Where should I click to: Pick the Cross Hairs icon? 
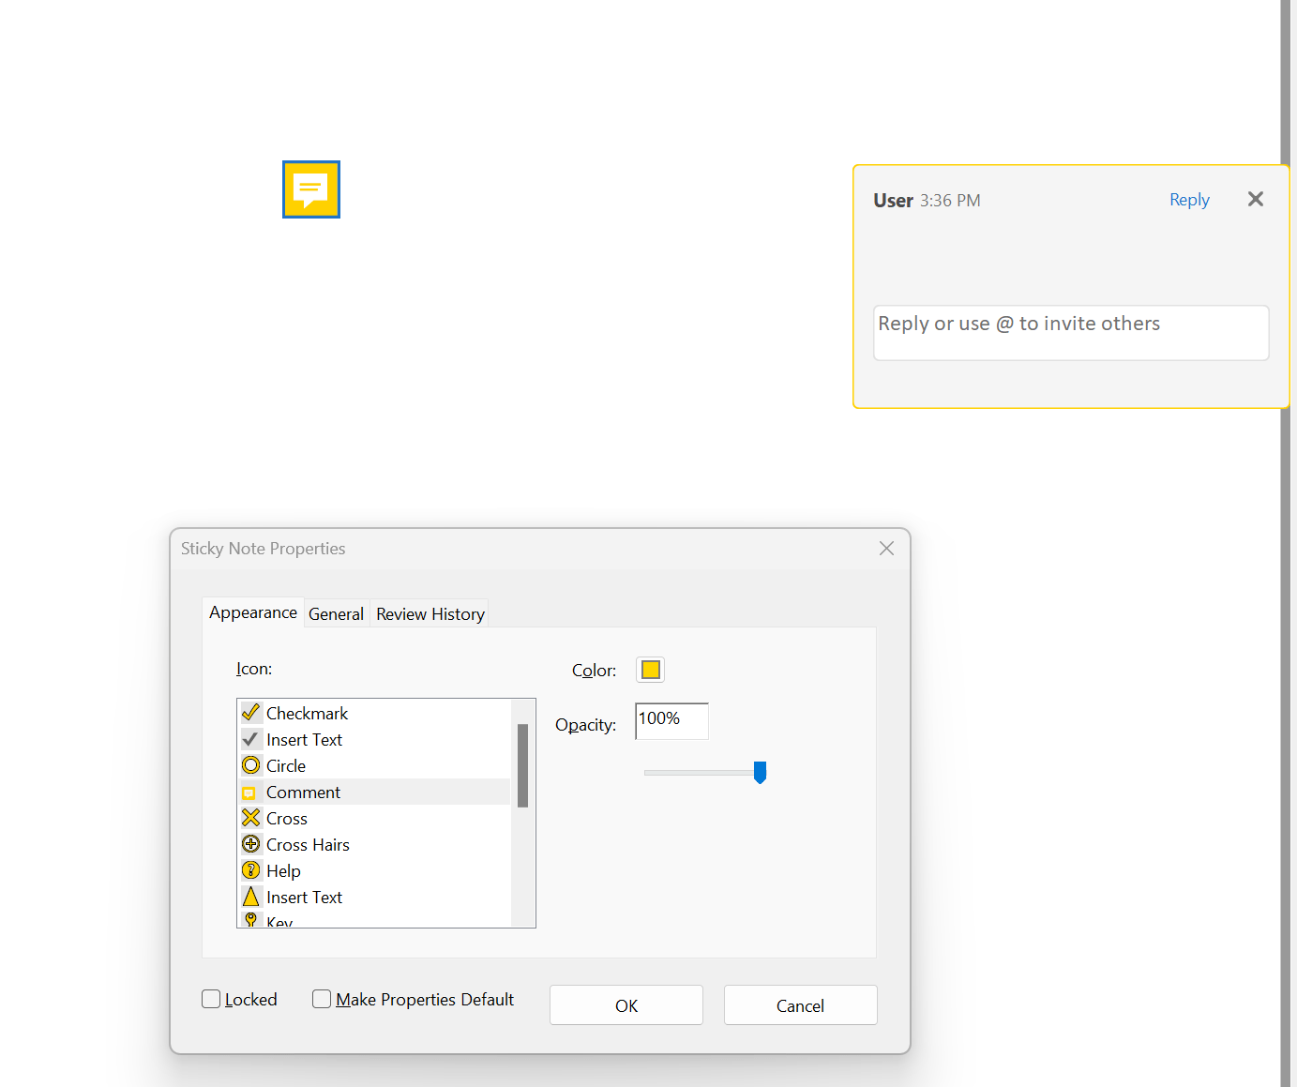pyautogui.click(x=308, y=844)
